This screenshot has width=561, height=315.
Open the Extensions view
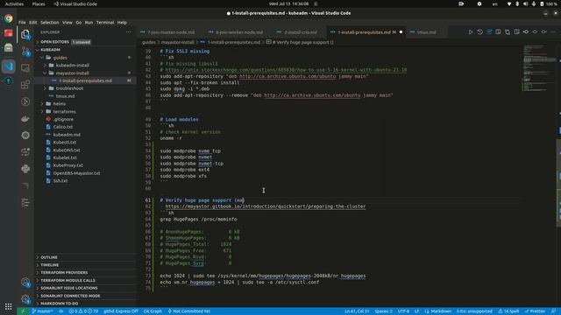click(25, 85)
